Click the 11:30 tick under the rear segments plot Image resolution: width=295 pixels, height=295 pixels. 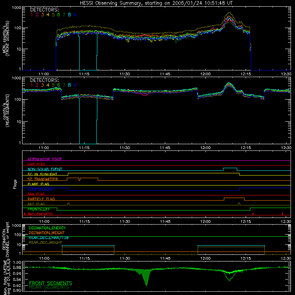pyautogui.click(x=125, y=148)
